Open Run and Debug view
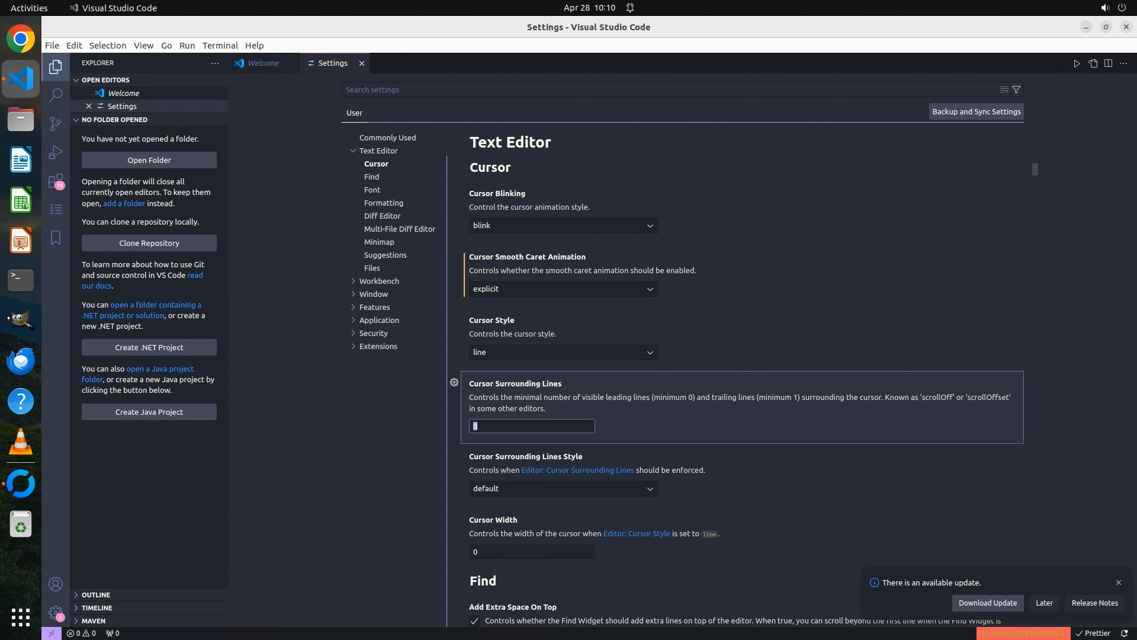The height and width of the screenshot is (640, 1137). (x=56, y=152)
